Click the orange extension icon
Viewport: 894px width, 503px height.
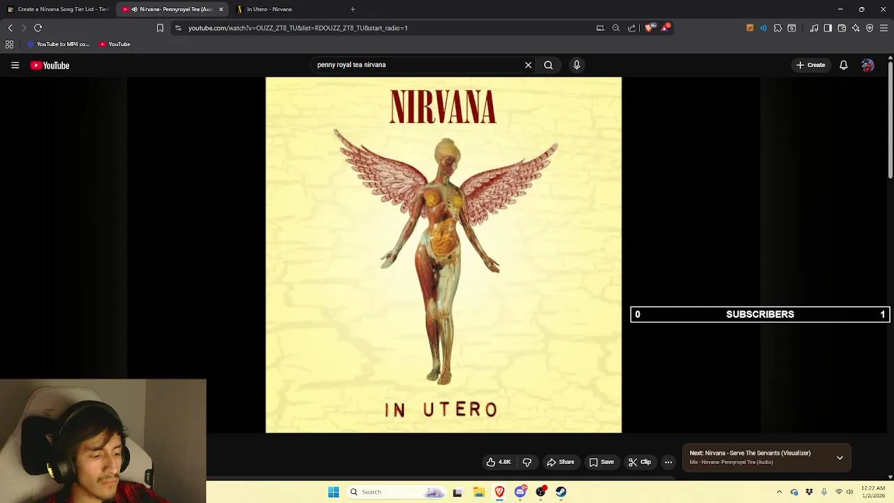coord(750,28)
